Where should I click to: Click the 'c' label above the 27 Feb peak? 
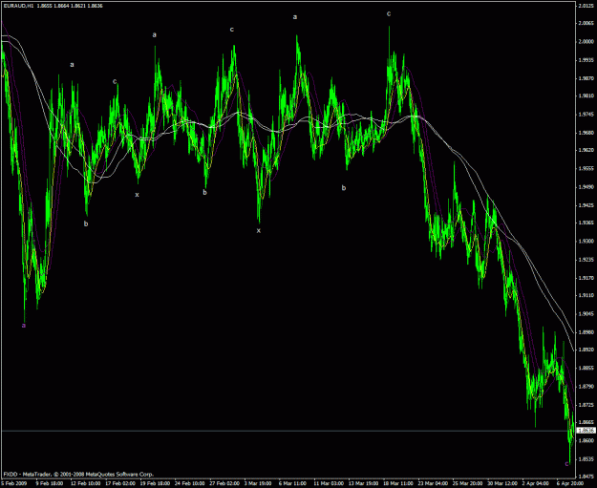pyautogui.click(x=231, y=30)
